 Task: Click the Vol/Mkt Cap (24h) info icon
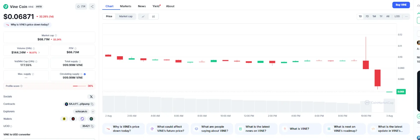(x=36, y=61)
